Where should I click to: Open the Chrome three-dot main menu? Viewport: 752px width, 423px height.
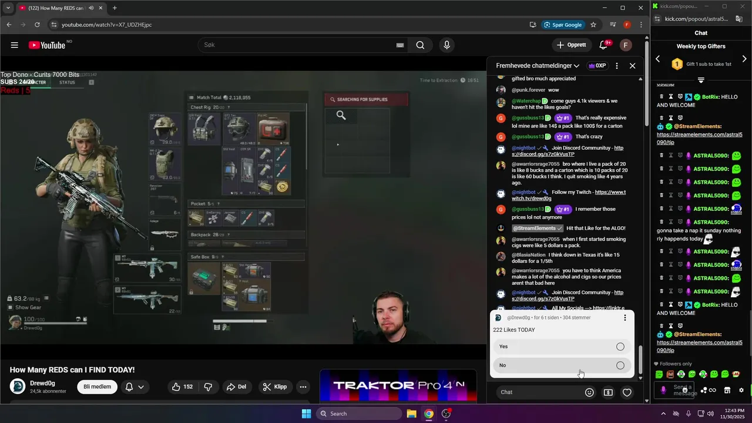[x=640, y=25]
